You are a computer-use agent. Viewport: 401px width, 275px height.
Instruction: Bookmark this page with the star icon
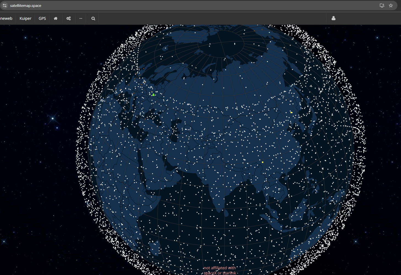click(391, 5)
